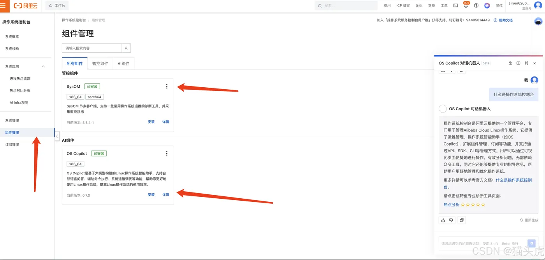Click the Copilot chat message input

coord(482,244)
